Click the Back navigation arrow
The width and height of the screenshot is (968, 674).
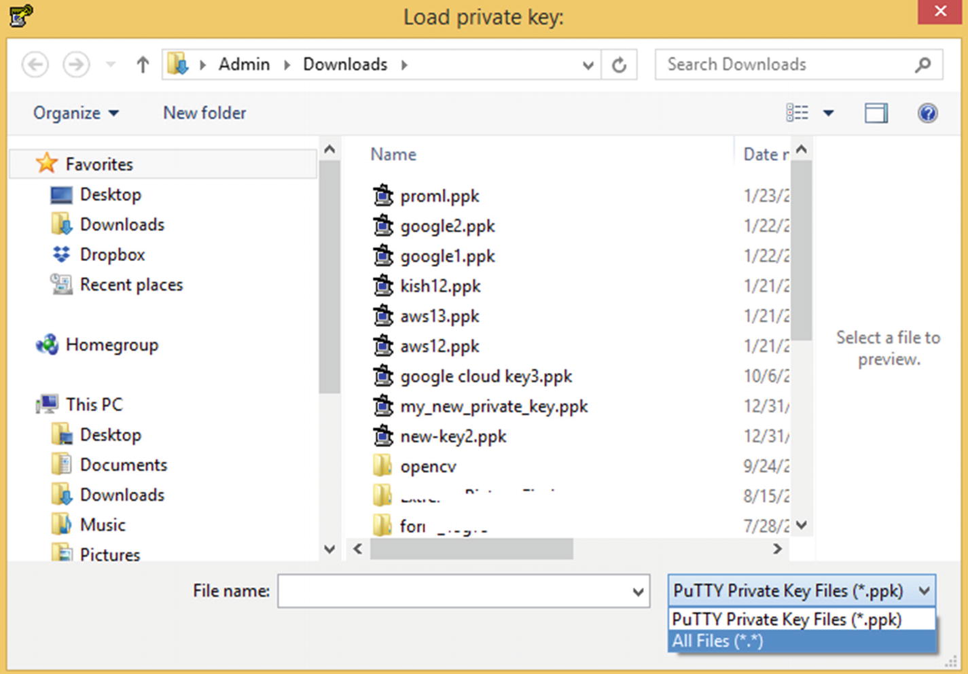[35, 65]
